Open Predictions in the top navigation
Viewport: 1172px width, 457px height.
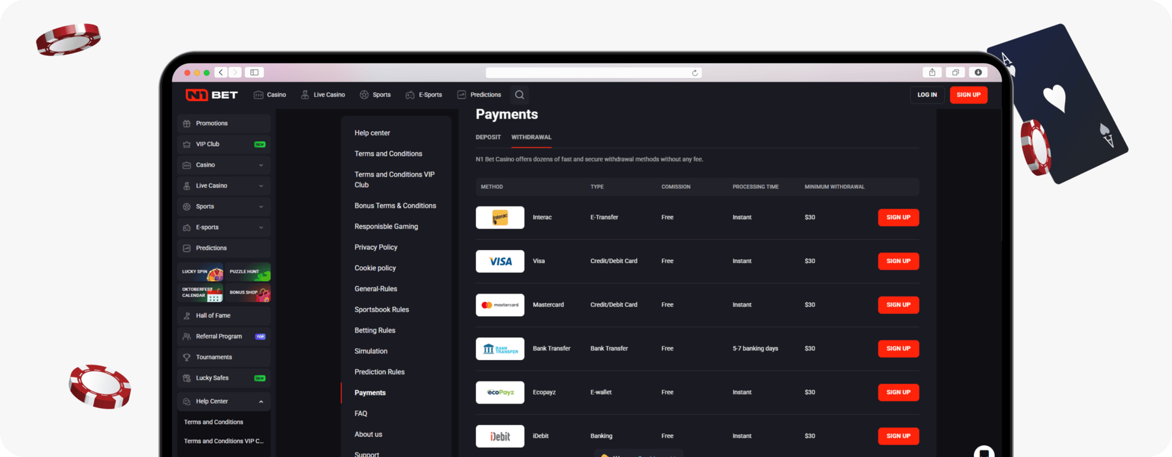point(479,95)
